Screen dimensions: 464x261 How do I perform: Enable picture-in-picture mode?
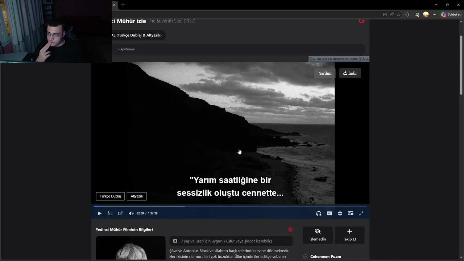[351, 214]
